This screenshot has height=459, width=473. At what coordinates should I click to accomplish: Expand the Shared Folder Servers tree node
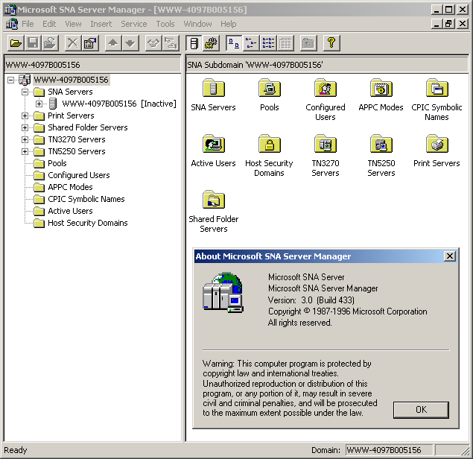tap(25, 127)
